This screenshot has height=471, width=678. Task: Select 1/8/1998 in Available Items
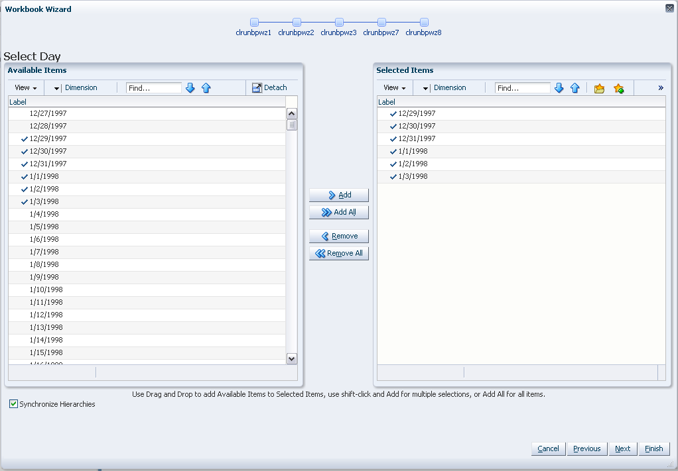[147, 264]
